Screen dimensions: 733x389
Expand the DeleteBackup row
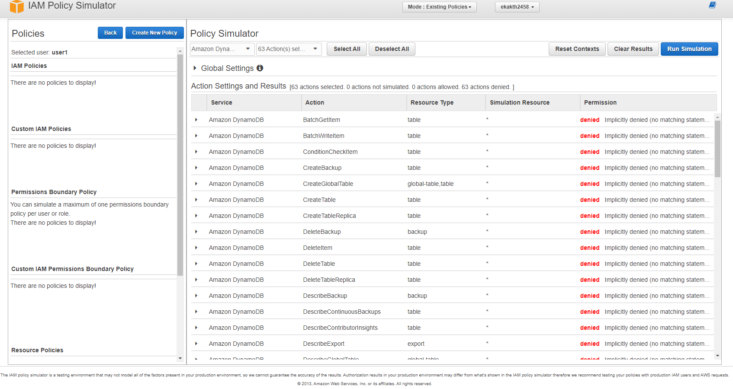point(196,232)
